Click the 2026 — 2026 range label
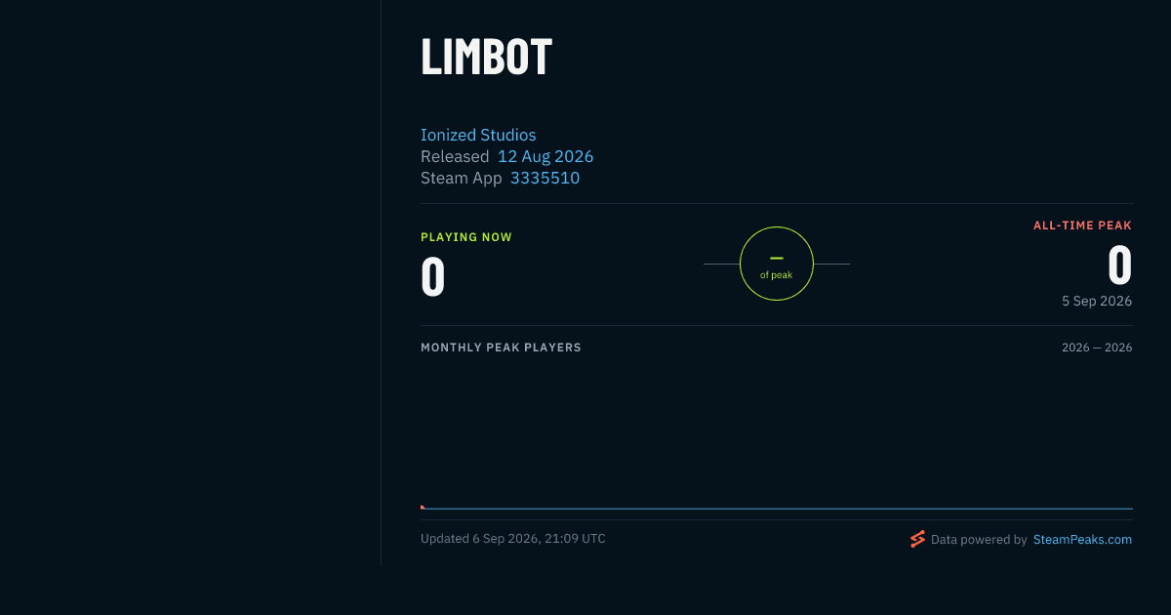1171x615 pixels. click(1097, 348)
